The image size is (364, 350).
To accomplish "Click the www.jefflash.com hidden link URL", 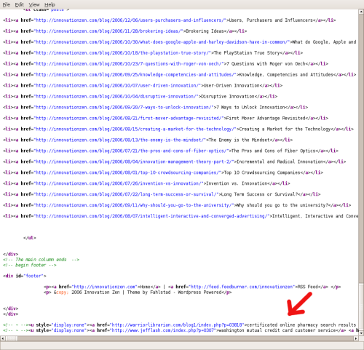I will click(163, 330).
